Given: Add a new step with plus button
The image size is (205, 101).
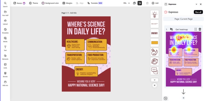Looking at the screenshot, I should [x=183, y=98].
